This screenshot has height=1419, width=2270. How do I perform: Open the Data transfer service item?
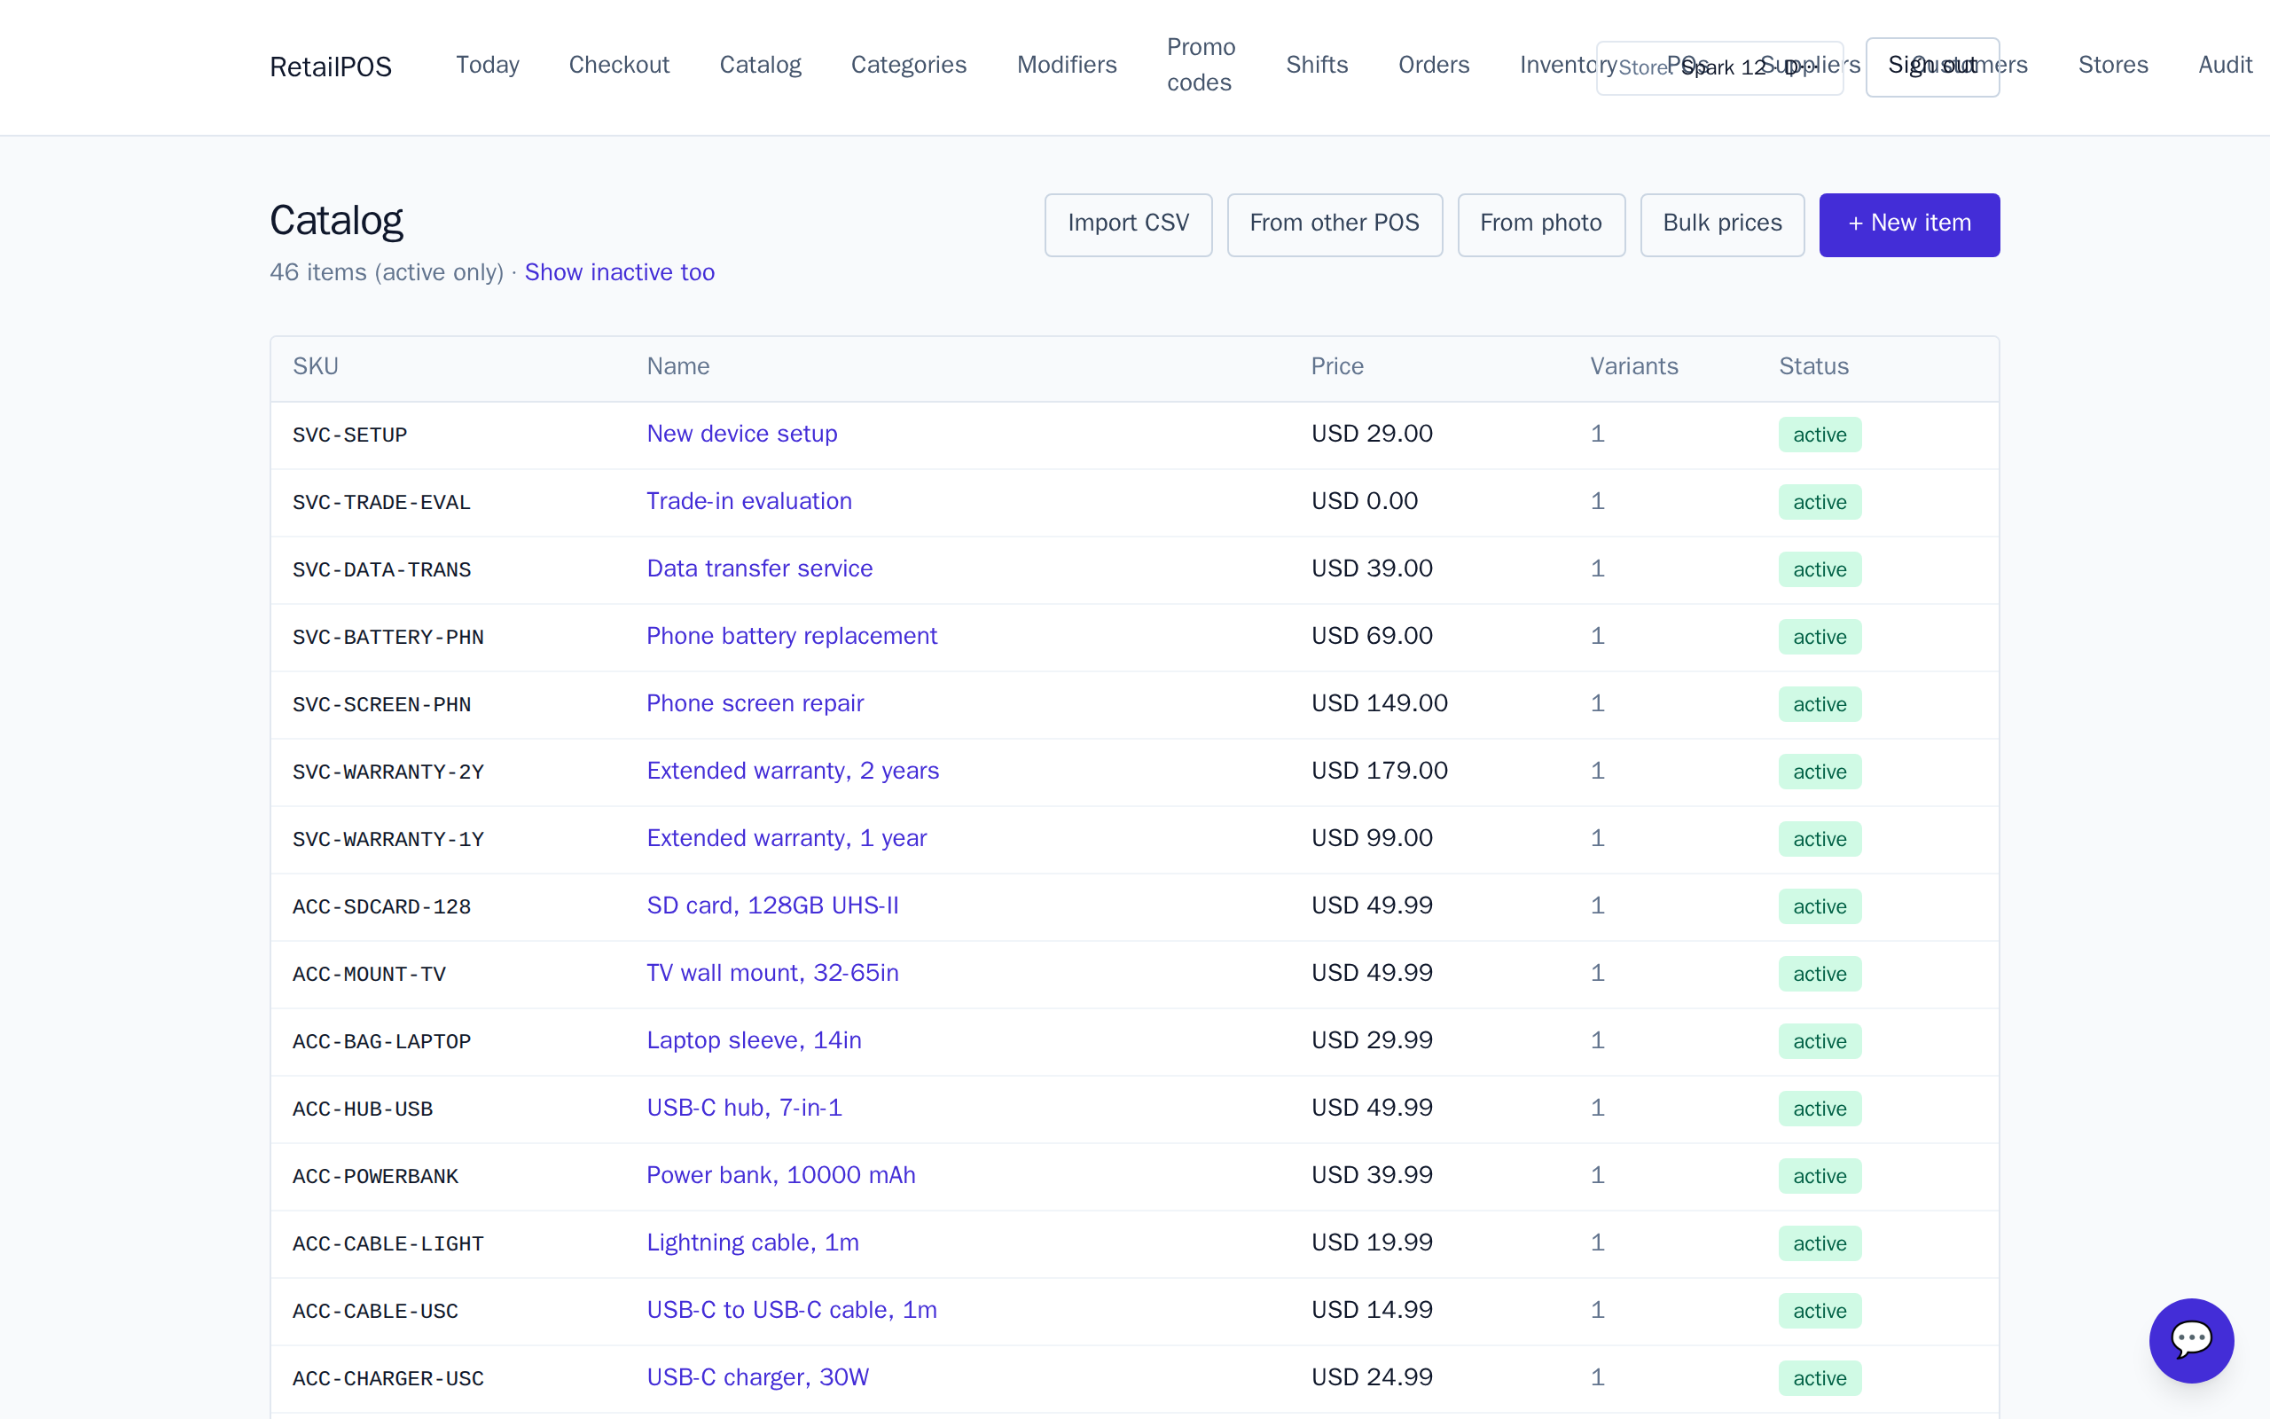(x=760, y=568)
